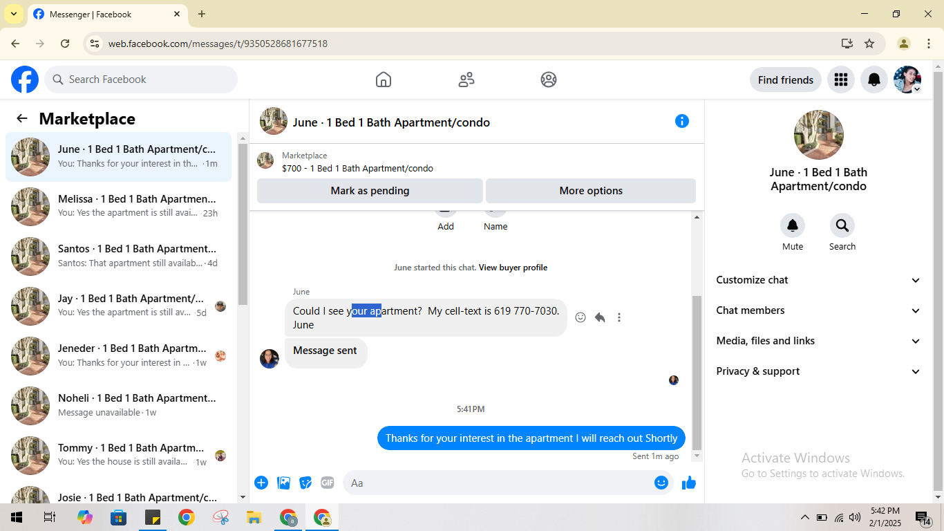The image size is (944, 531).
Task: Open File Explorer from taskbar
Action: (x=254, y=517)
